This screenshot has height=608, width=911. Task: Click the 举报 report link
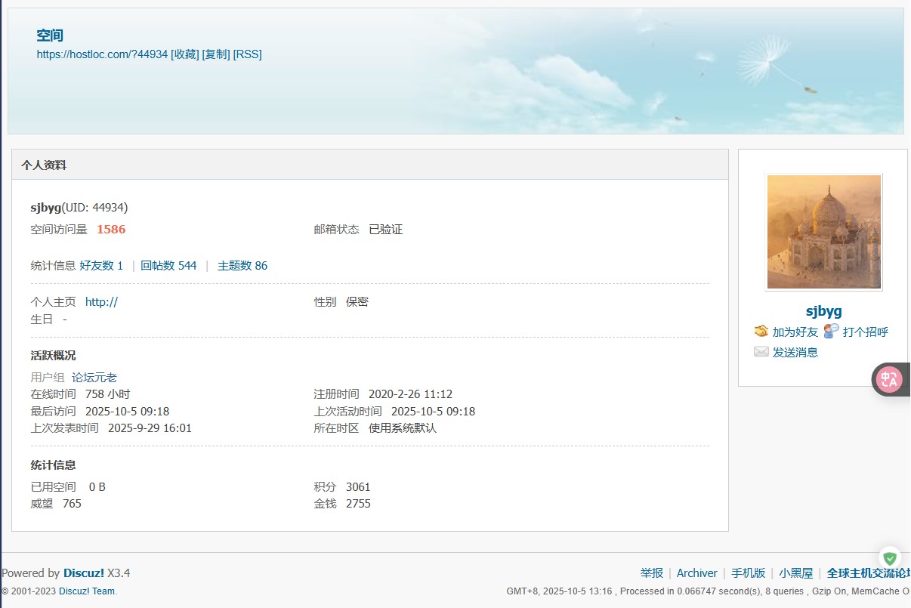coord(651,573)
